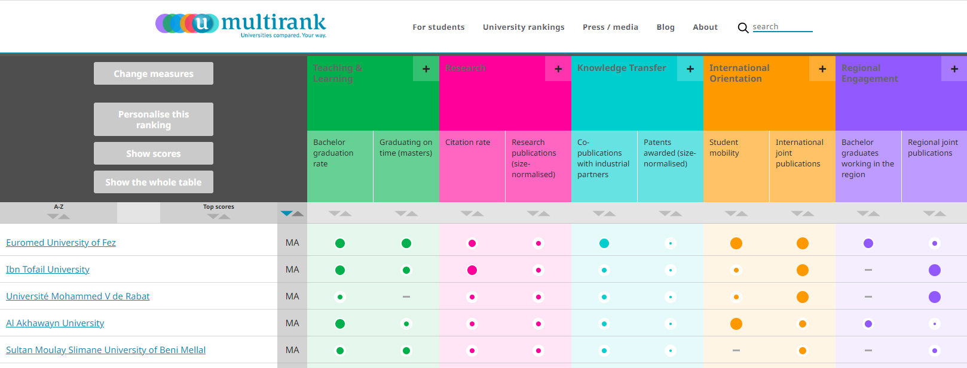967x368 pixels.
Task: Click Personalise this ranking button
Action: 154,119
